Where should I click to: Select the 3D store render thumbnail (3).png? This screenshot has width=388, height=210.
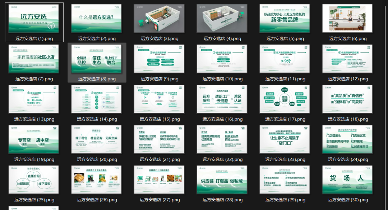pyautogui.click(x=159, y=19)
